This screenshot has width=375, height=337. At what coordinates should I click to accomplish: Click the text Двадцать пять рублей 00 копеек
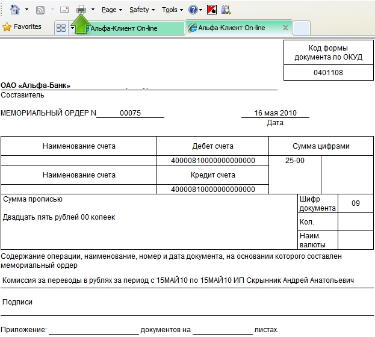click(59, 217)
